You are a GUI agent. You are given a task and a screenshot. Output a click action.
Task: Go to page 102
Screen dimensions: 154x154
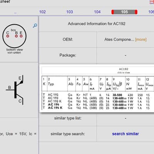click(x=42, y=12)
